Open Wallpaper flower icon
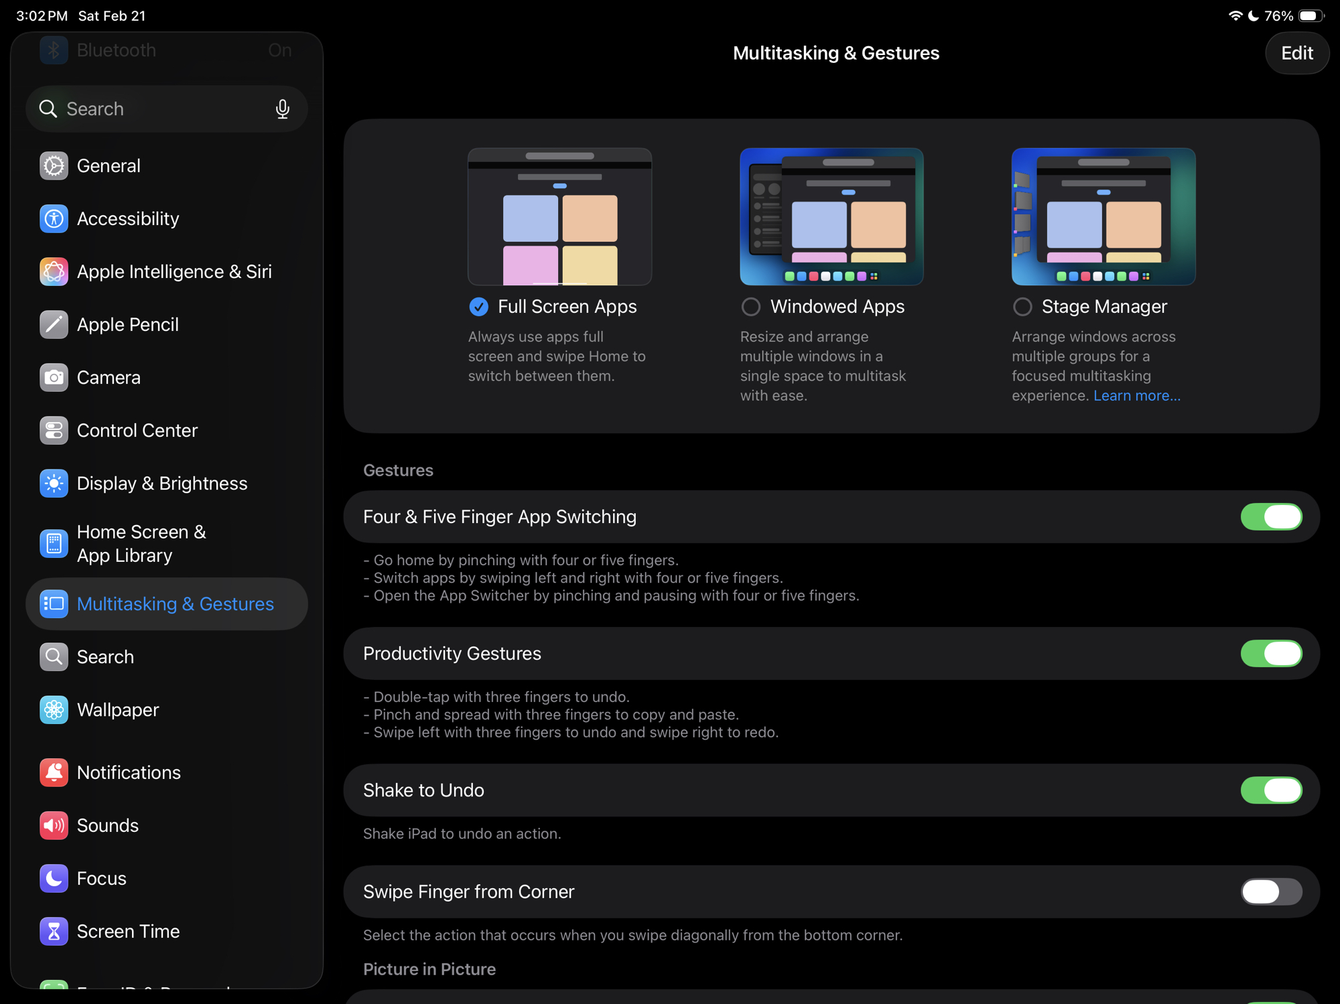This screenshot has height=1004, width=1340. point(54,709)
